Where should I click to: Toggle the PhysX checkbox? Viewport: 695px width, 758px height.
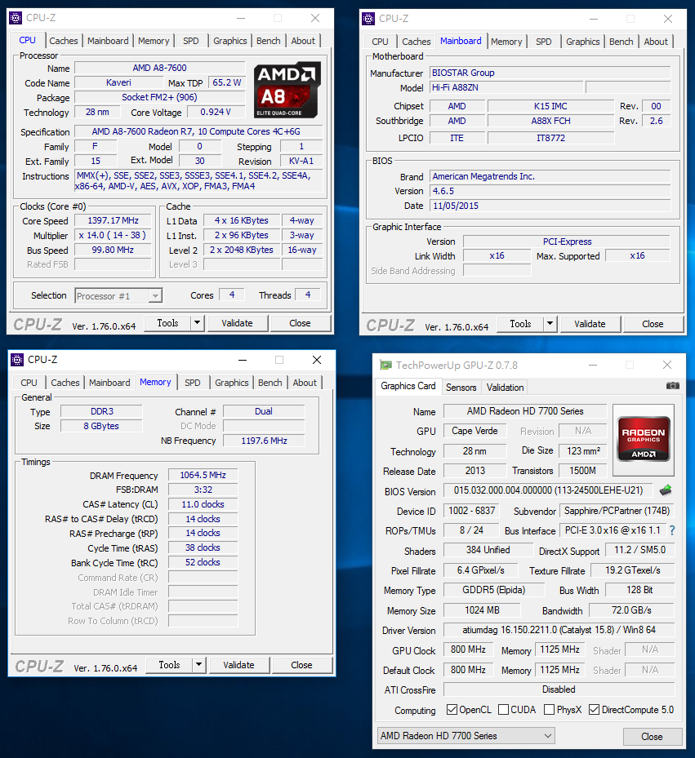pos(549,709)
